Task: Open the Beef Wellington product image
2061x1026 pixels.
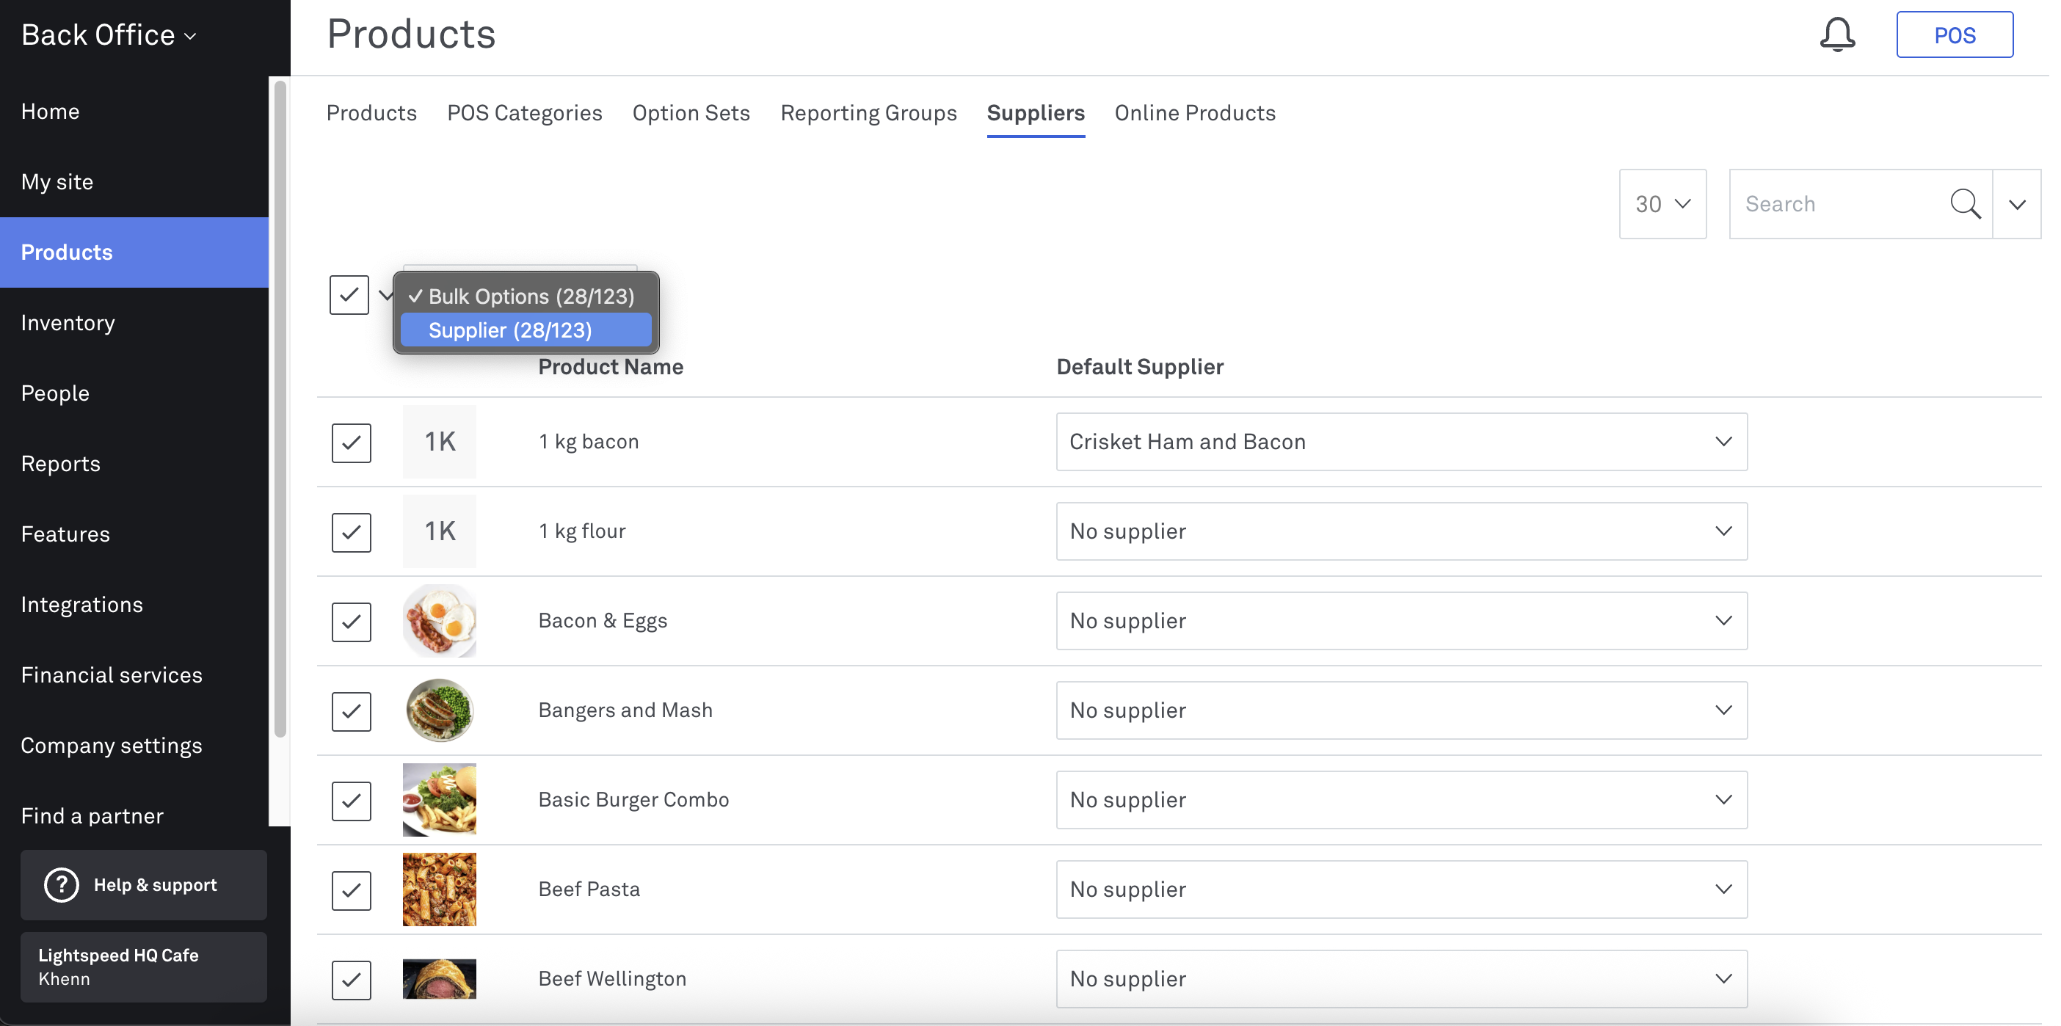Action: [439, 979]
